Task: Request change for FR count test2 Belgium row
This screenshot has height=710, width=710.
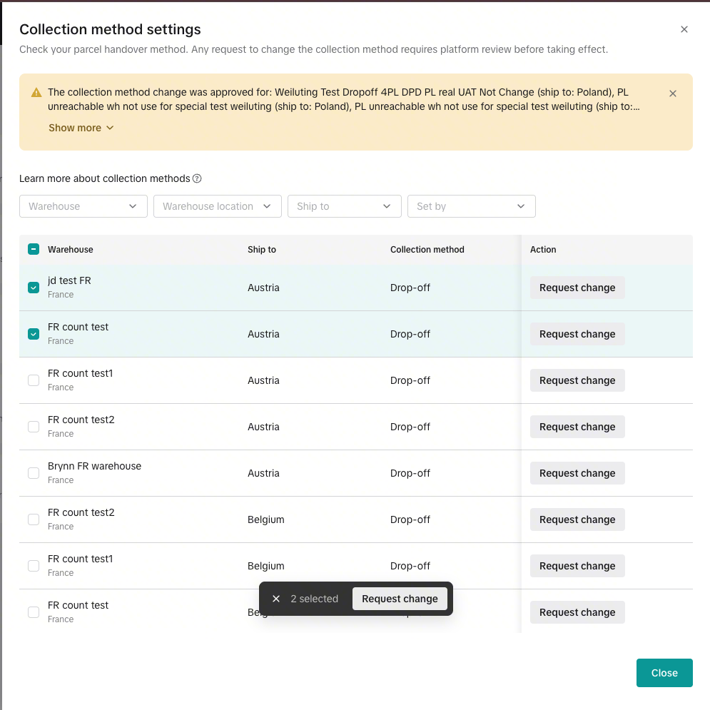Action: (577, 519)
